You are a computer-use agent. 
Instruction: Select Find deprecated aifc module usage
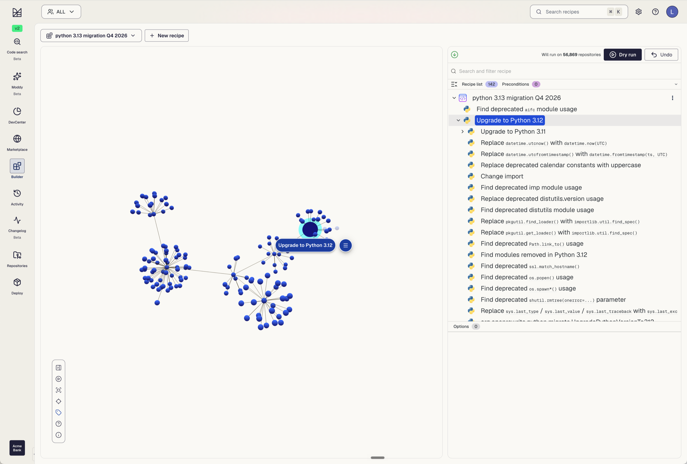(x=526, y=109)
